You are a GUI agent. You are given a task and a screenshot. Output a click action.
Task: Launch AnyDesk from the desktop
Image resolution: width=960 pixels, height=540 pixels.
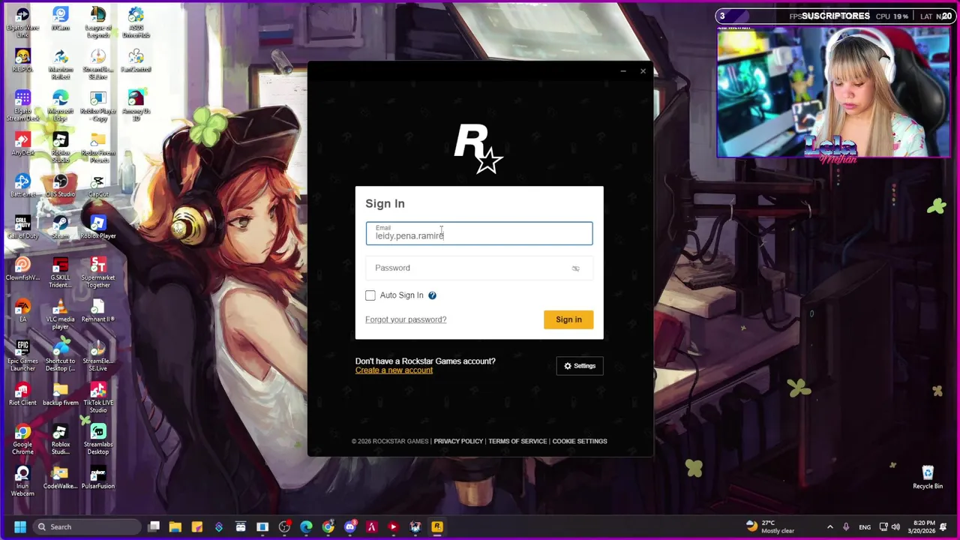tap(22, 144)
